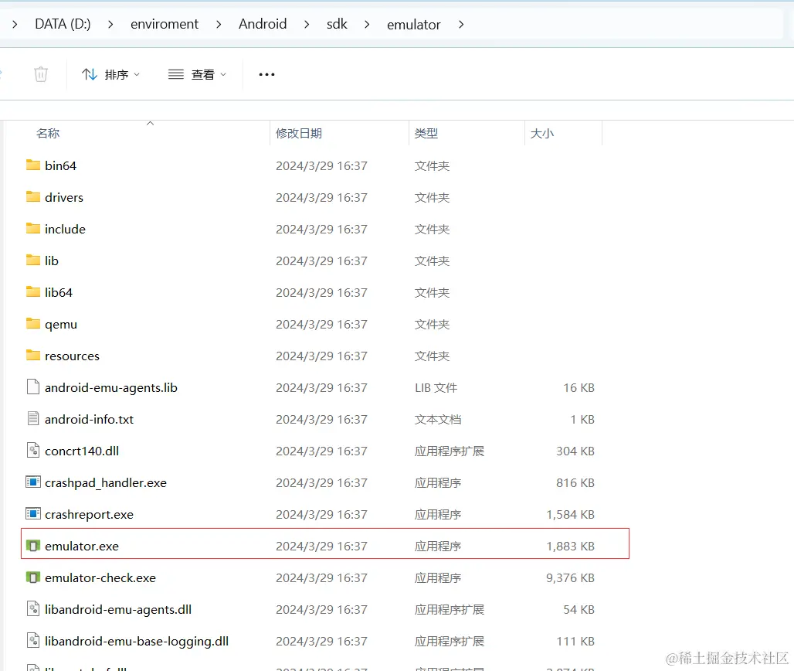Click the 1,883 KB size of emulator.exe
Screen dimensions: 794x671
[x=570, y=547]
